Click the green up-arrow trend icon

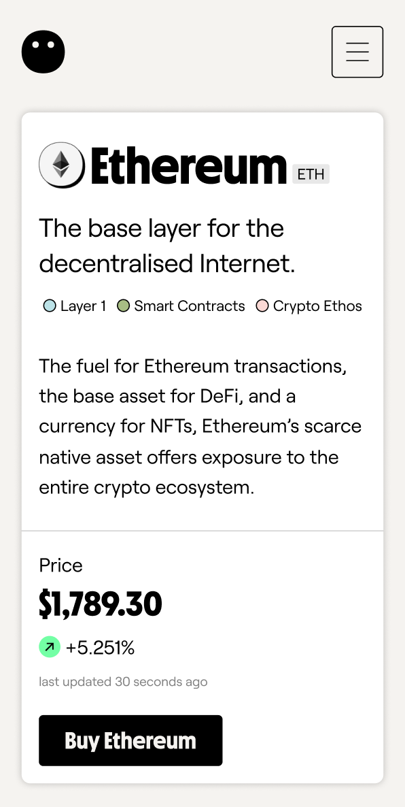pyautogui.click(x=50, y=647)
